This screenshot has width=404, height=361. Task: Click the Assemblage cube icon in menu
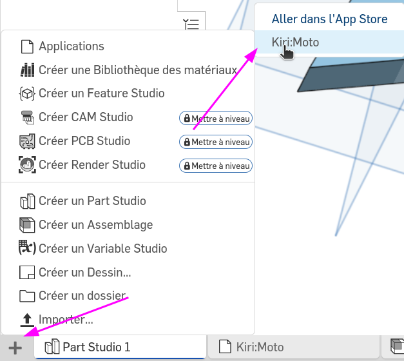point(27,225)
